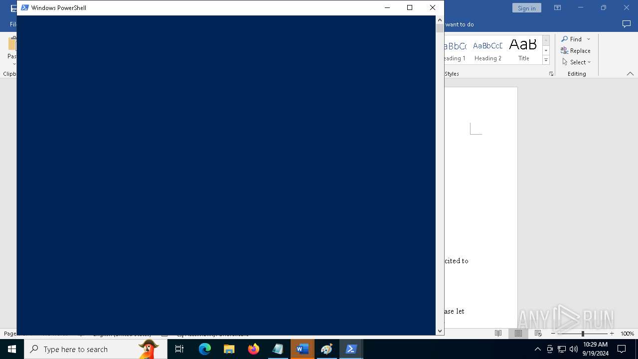Open the Word Comments speech-bubble icon
638x359 pixels.
627,24
